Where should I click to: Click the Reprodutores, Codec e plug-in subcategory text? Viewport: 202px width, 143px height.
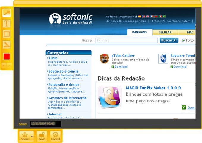[68, 63]
